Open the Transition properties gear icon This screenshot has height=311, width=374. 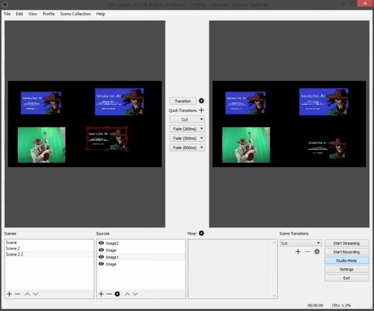[201, 101]
